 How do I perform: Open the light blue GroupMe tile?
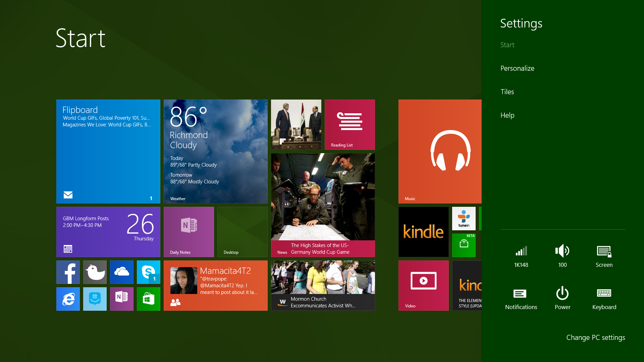95,299
